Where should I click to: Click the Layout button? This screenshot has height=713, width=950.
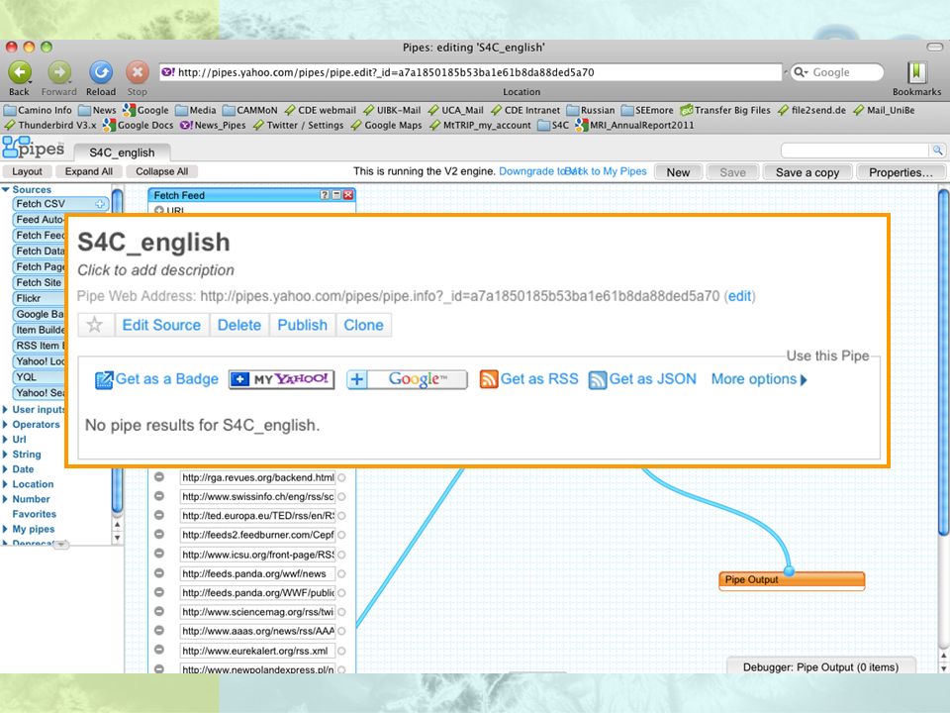pos(28,171)
